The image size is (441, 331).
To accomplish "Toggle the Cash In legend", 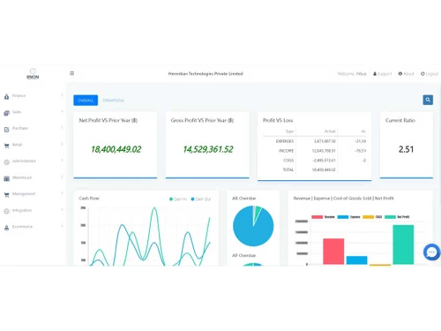I will click(x=178, y=199).
